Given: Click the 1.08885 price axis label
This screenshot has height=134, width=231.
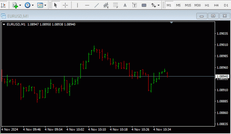Looking at the screenshot, I should coord(222,101).
